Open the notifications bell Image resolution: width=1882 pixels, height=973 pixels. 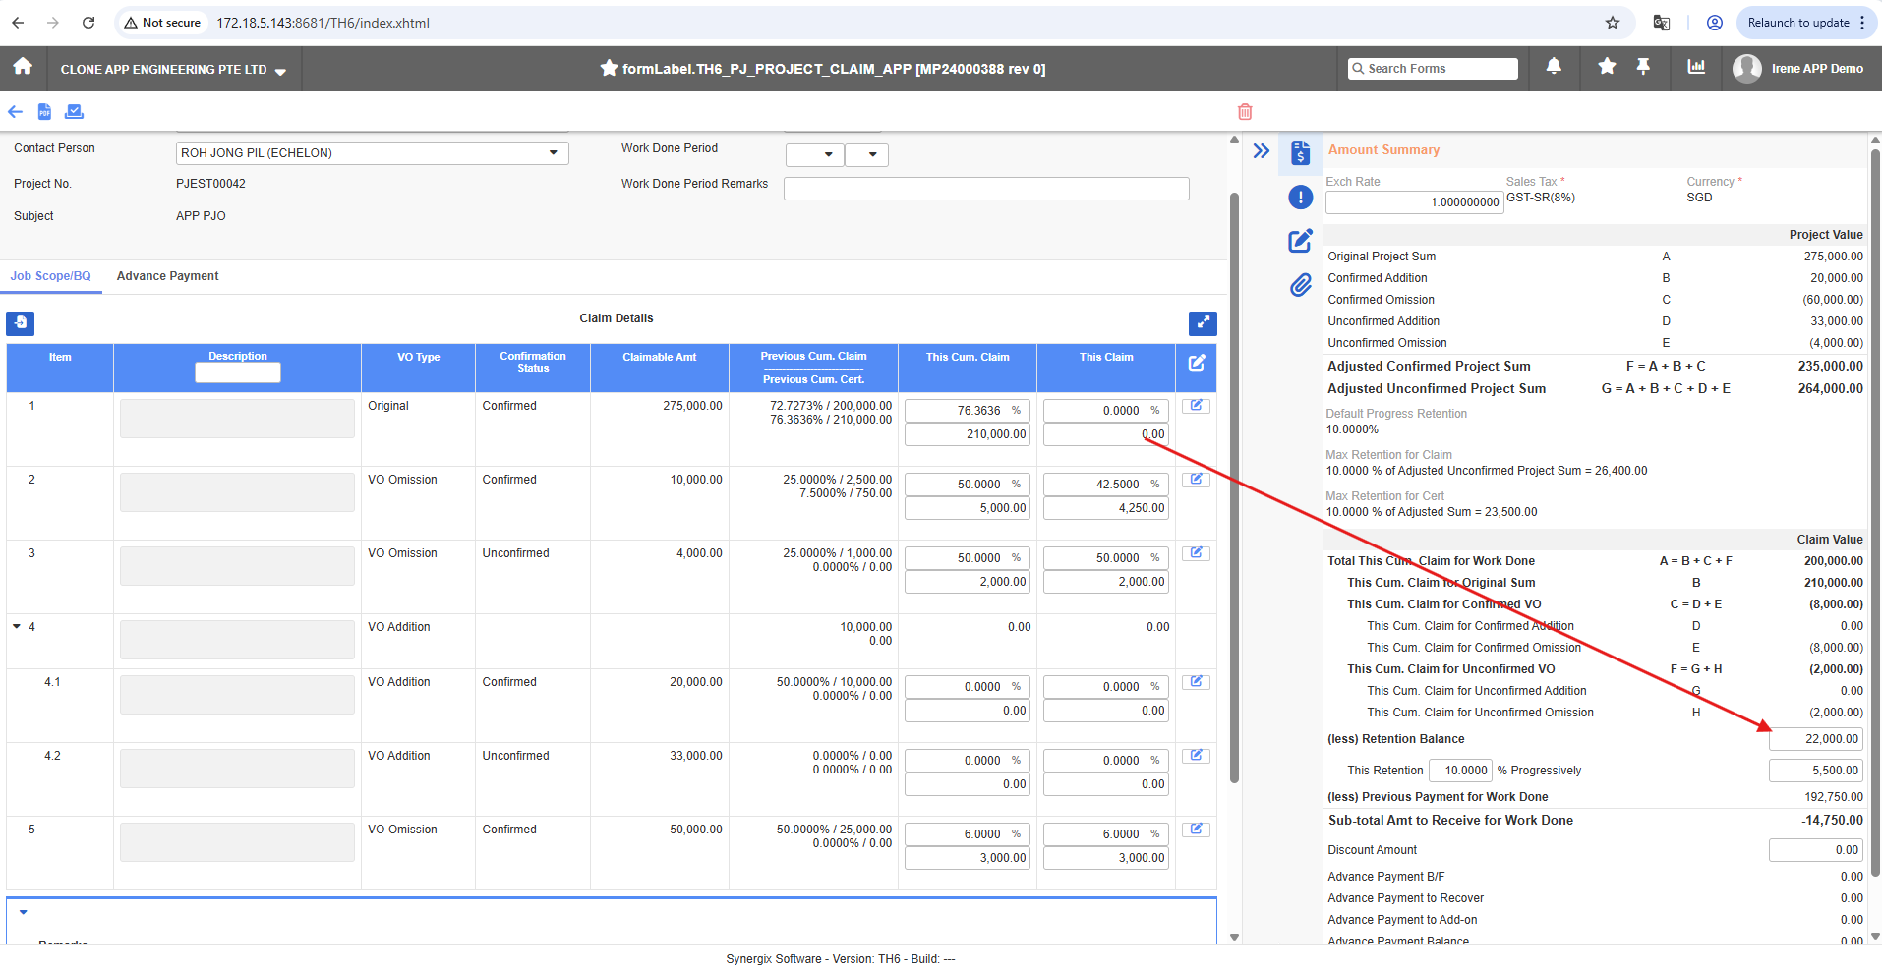[1554, 67]
